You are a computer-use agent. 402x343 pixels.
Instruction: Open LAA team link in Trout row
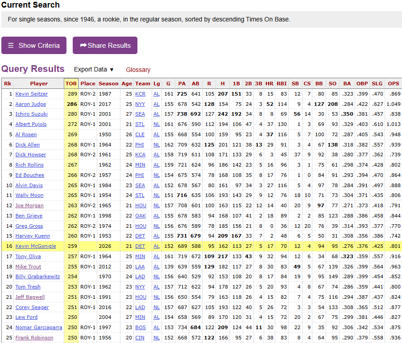point(140,267)
